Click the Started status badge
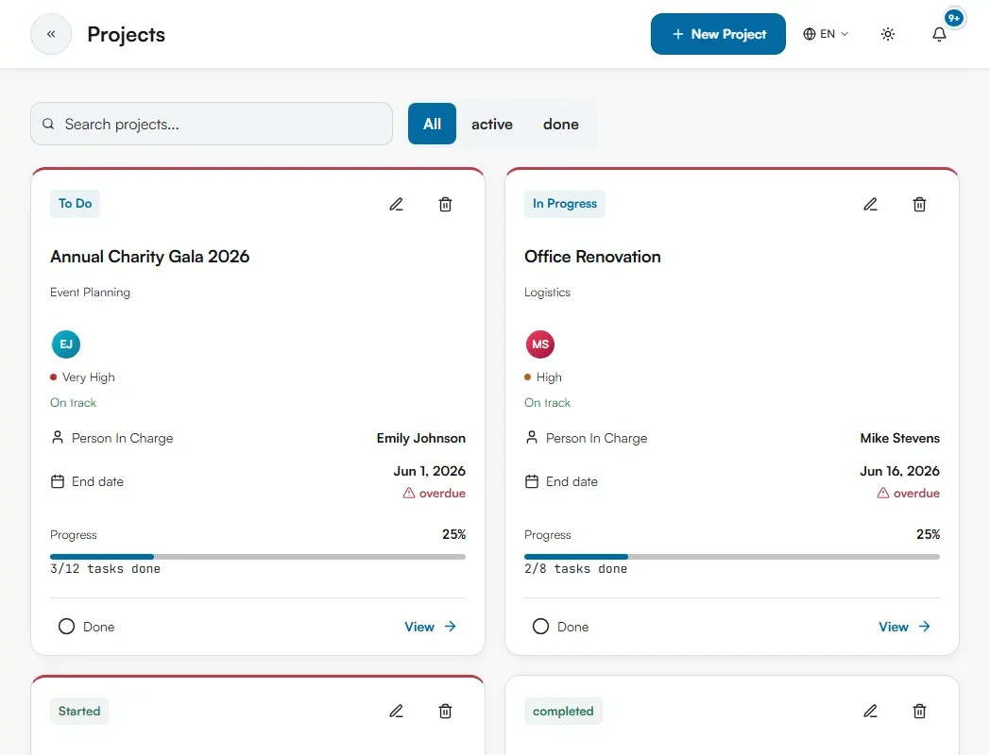 coord(79,712)
